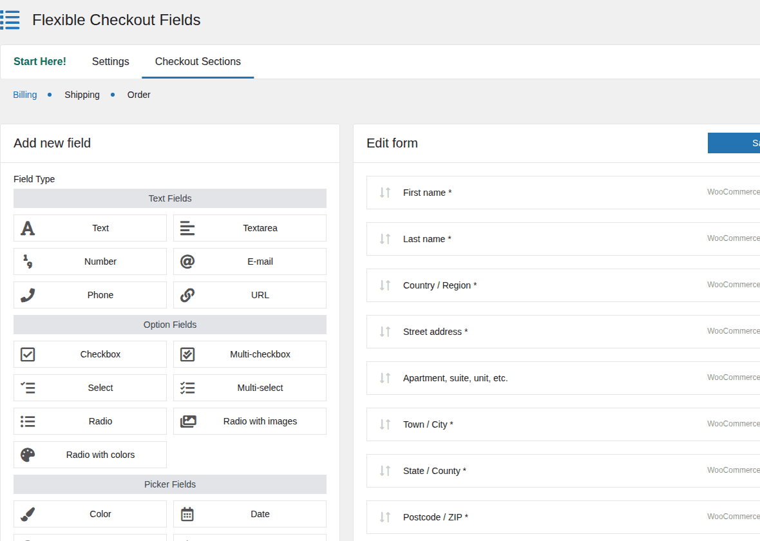The width and height of the screenshot is (760, 541).
Task: Open the Start Here! tab
Action: coord(40,62)
